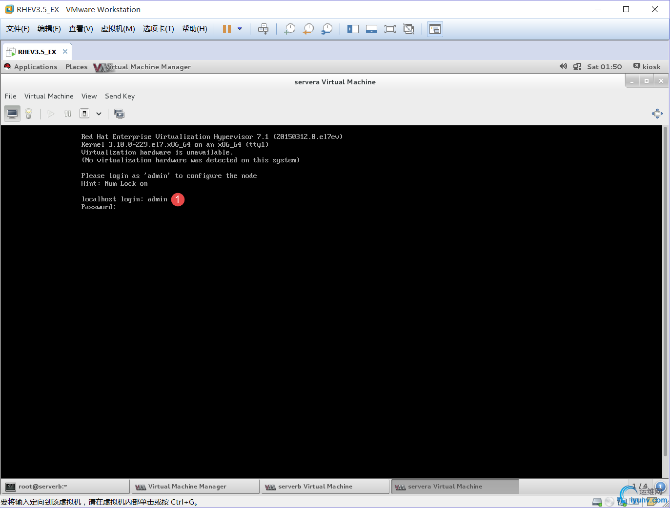Expand the shutdown options dropdown arrow
This screenshot has width=670, height=508.
coord(99,114)
